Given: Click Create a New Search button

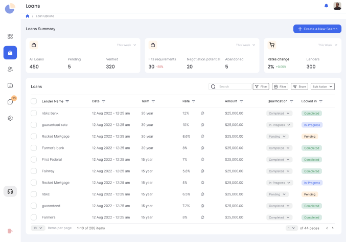Looking at the screenshot, I should [x=317, y=29].
